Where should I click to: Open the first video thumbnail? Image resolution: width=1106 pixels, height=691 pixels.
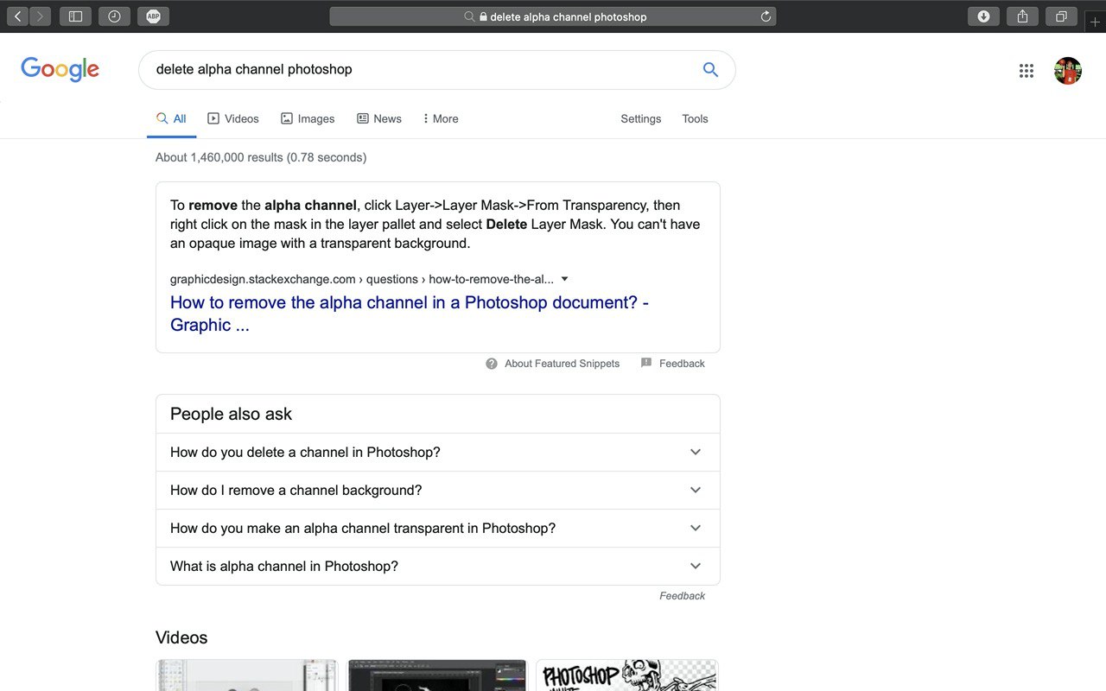coord(246,675)
